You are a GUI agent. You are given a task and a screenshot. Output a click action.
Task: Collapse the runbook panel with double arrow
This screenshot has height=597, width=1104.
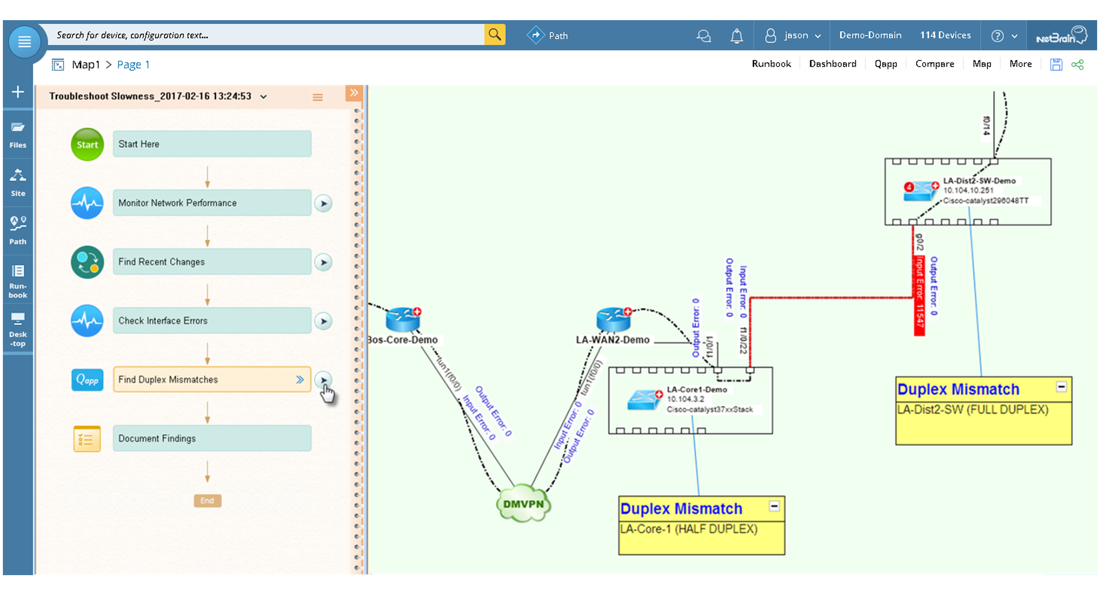[x=354, y=93]
